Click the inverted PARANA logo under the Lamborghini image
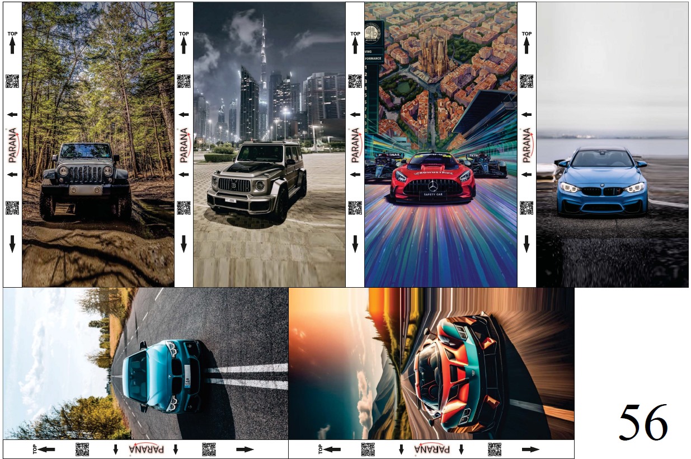This screenshot has width=691, height=459. coord(431,449)
